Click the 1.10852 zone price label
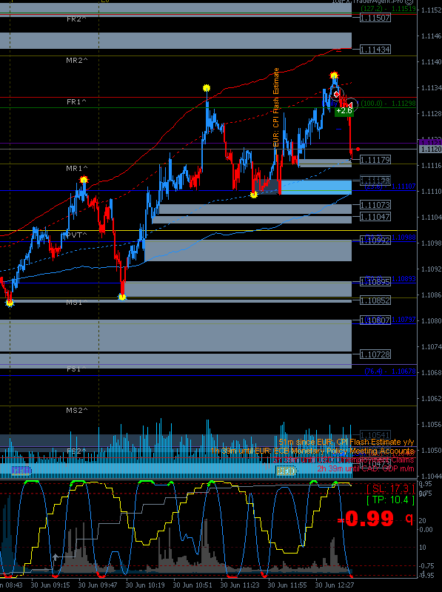 click(375, 300)
